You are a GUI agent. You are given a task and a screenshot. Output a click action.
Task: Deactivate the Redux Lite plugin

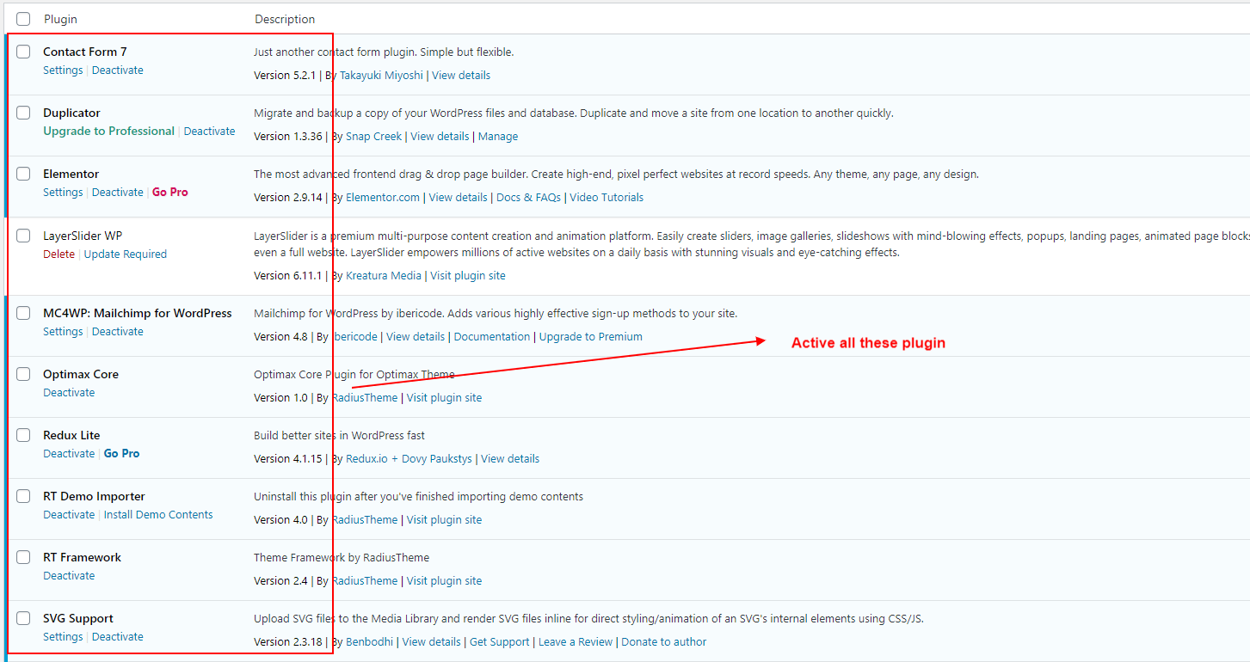pos(69,454)
